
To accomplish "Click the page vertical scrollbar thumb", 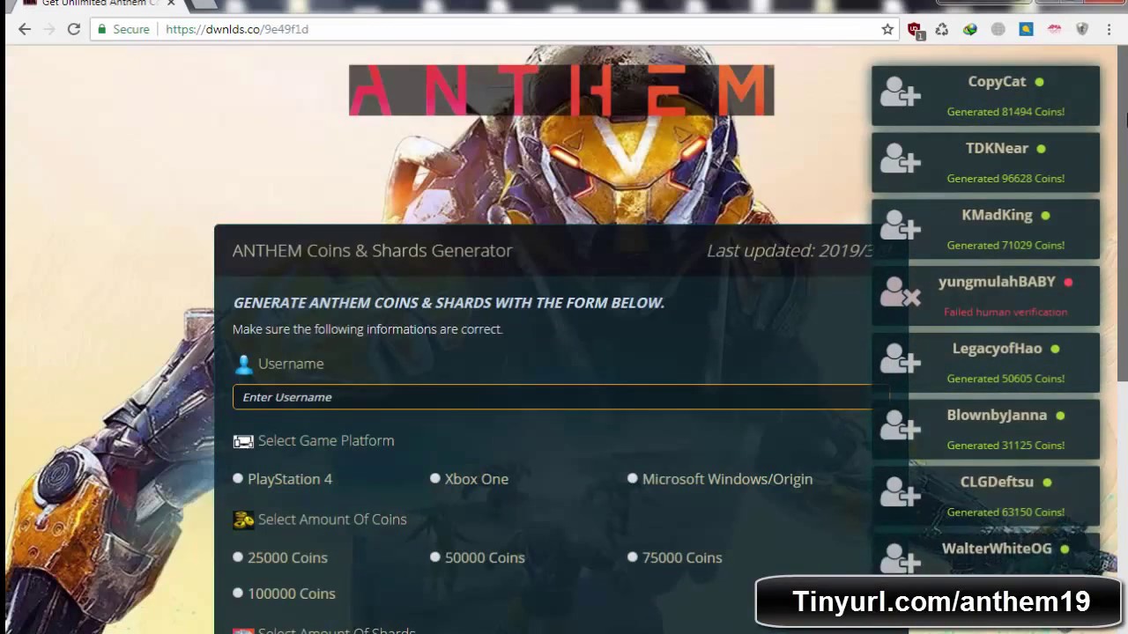I will point(1123,220).
